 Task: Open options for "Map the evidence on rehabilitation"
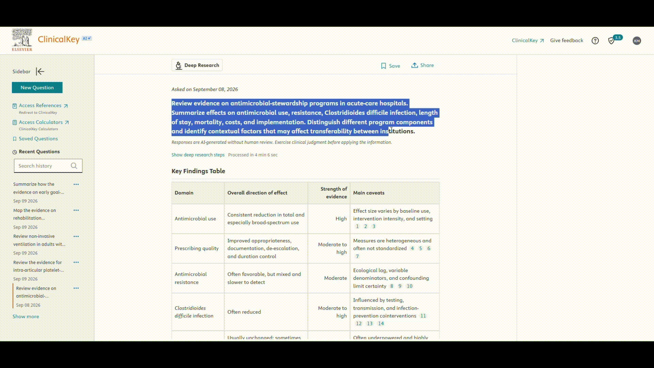coord(76,210)
